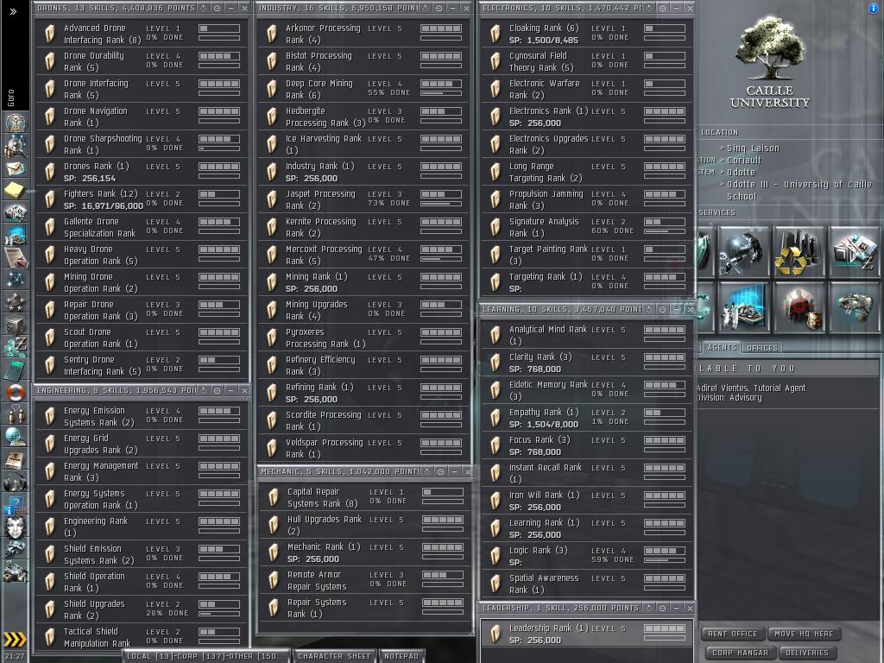Open the Local-Corp-Other chat tab
The image size is (884, 663).
point(206,656)
